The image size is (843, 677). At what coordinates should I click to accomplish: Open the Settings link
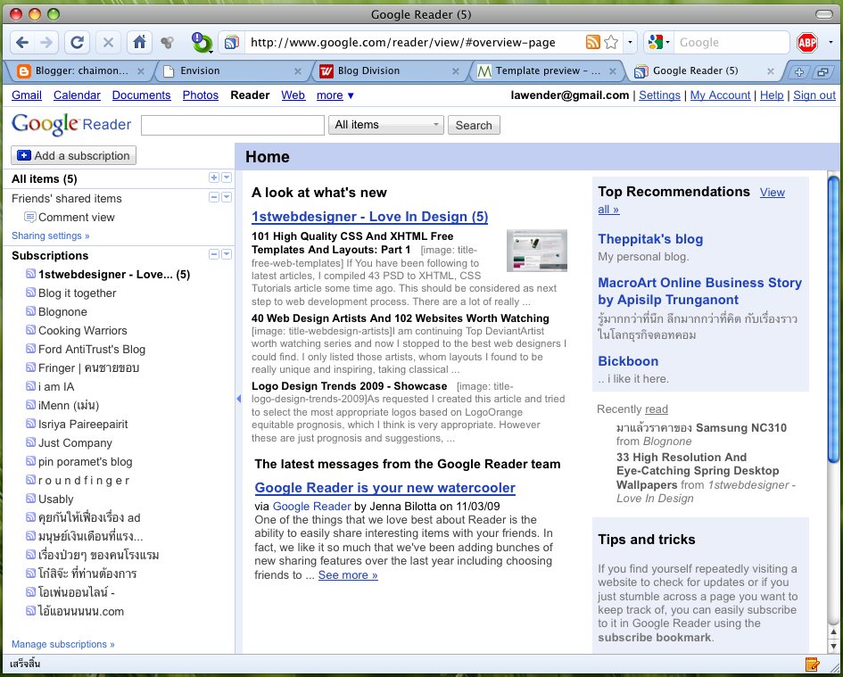point(659,95)
